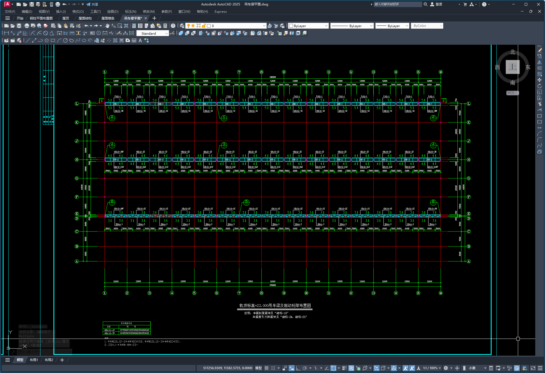
Task: Select the Multiline Text A tool
Action: [x=140, y=40]
